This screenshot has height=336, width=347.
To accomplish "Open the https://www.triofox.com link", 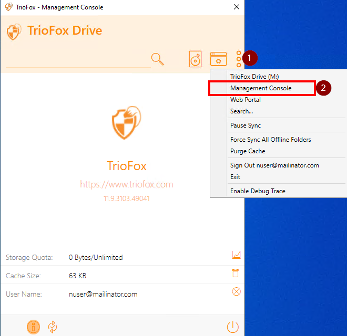I will [x=126, y=184].
